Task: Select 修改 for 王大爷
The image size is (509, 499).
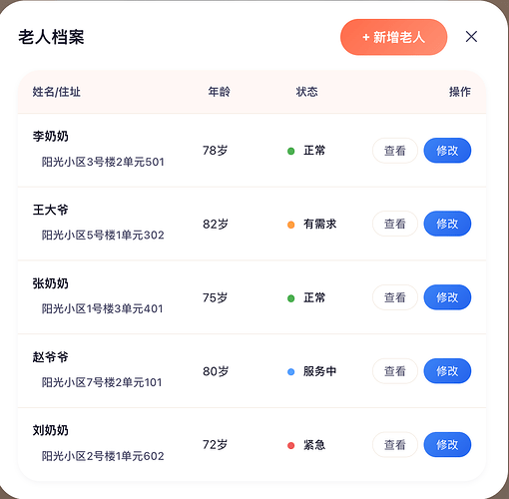Action: pos(447,224)
